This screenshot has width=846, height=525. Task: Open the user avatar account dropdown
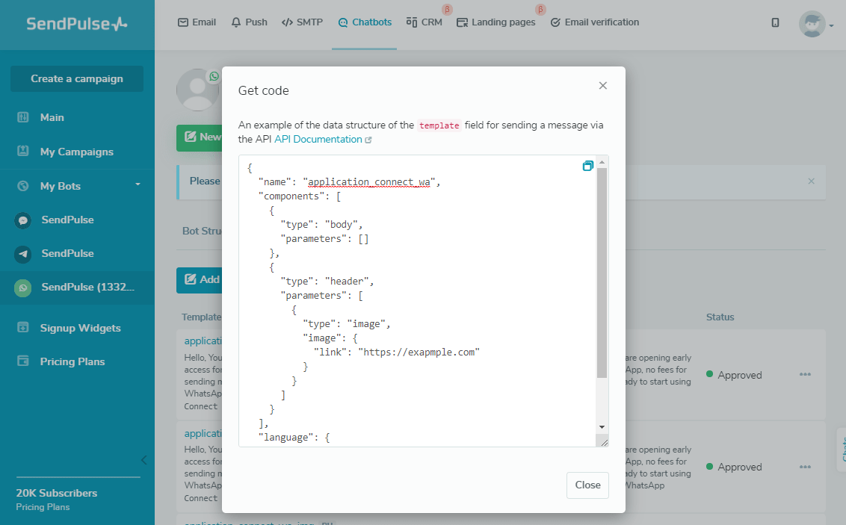click(x=815, y=24)
